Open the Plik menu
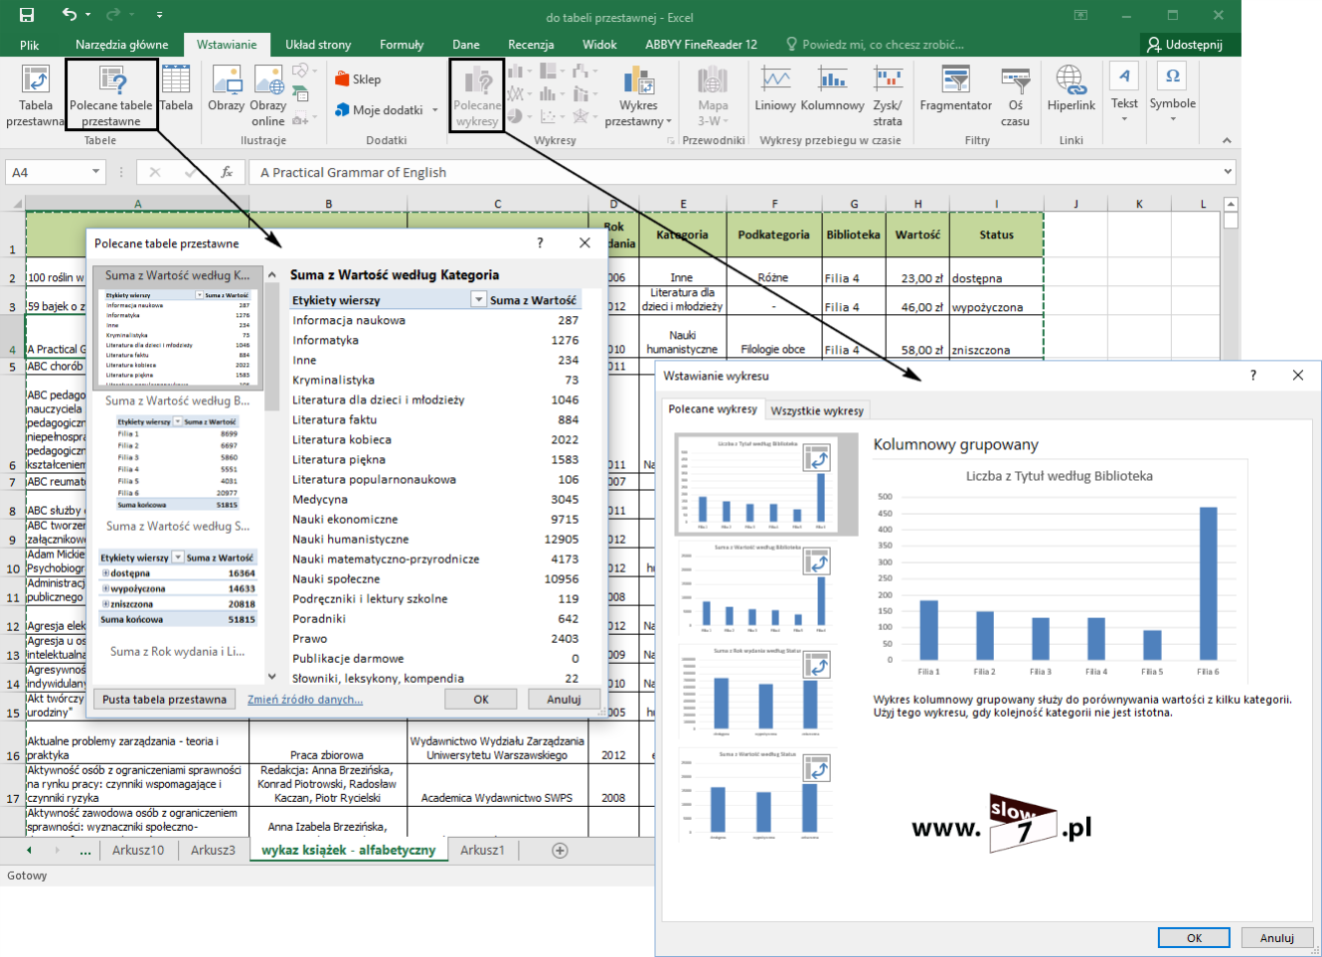The width and height of the screenshot is (1322, 957). 29,45
